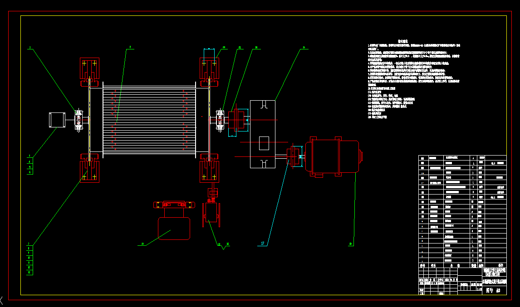Image resolution: width=520 pixels, height=307 pixels.
Task: Select the white coupling on drum's left shaft
Action: (x=78, y=120)
